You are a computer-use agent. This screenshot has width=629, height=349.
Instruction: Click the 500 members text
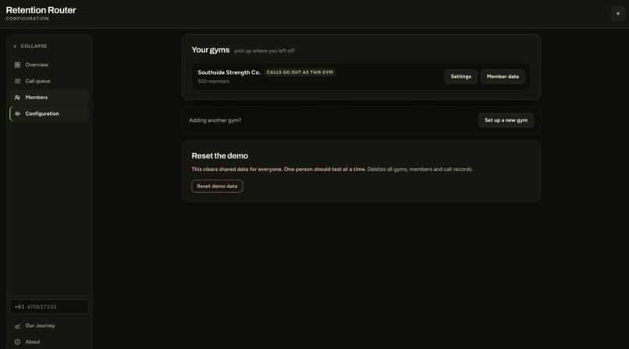(213, 81)
